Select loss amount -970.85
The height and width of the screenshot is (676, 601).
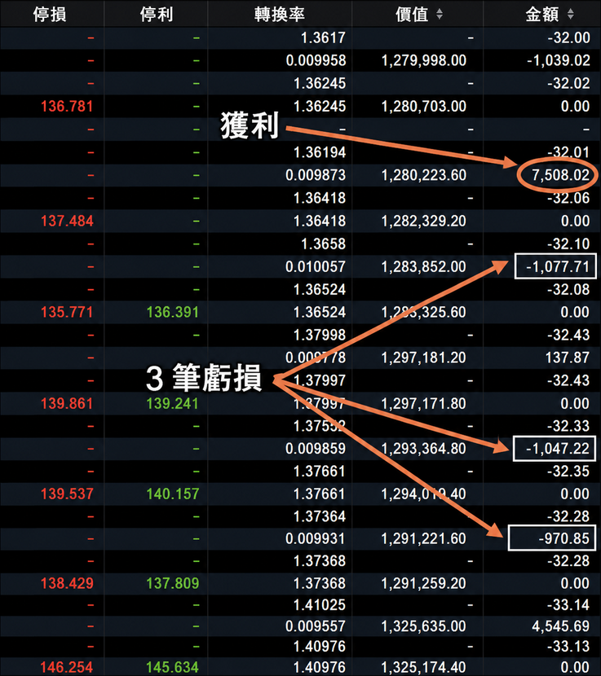click(563, 538)
